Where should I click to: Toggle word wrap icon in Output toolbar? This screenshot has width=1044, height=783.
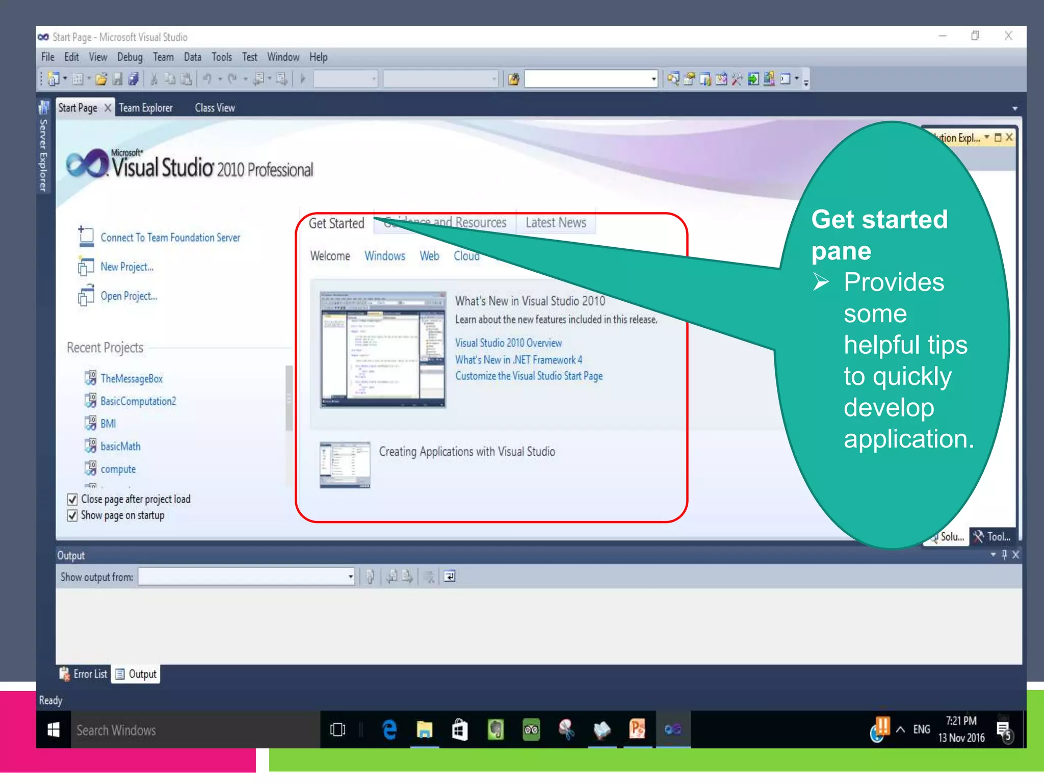click(x=450, y=577)
